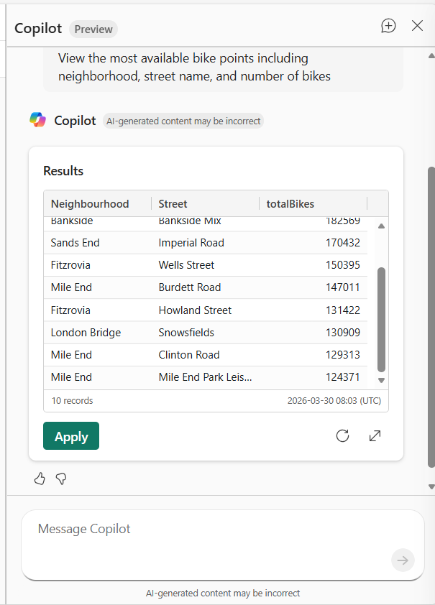435x605 pixels.
Task: Send message with arrow button
Action: pos(403,560)
